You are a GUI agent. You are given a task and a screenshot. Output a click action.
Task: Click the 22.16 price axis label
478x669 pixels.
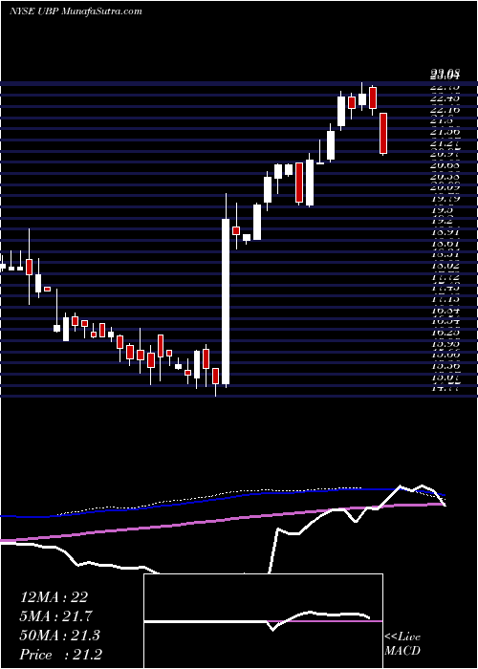(x=445, y=110)
